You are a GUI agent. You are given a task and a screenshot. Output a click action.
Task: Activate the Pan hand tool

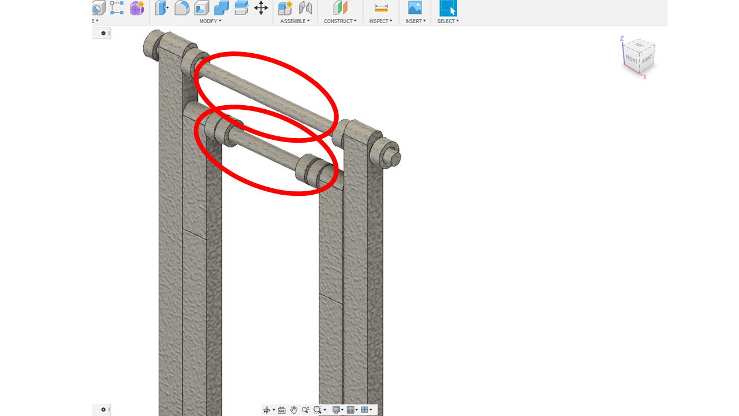(294, 410)
